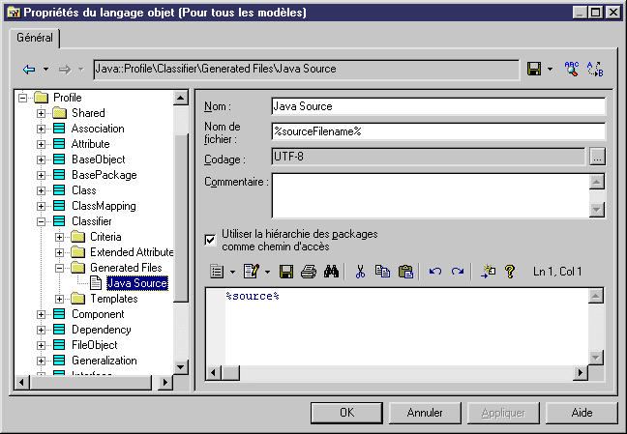Click the ellipsis button next to Codage
The height and width of the screenshot is (434, 627).
click(x=597, y=158)
